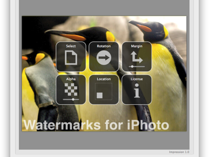This screenshot has width=209, height=157.
Task: Click the white square in Location box
Action: 100,96
